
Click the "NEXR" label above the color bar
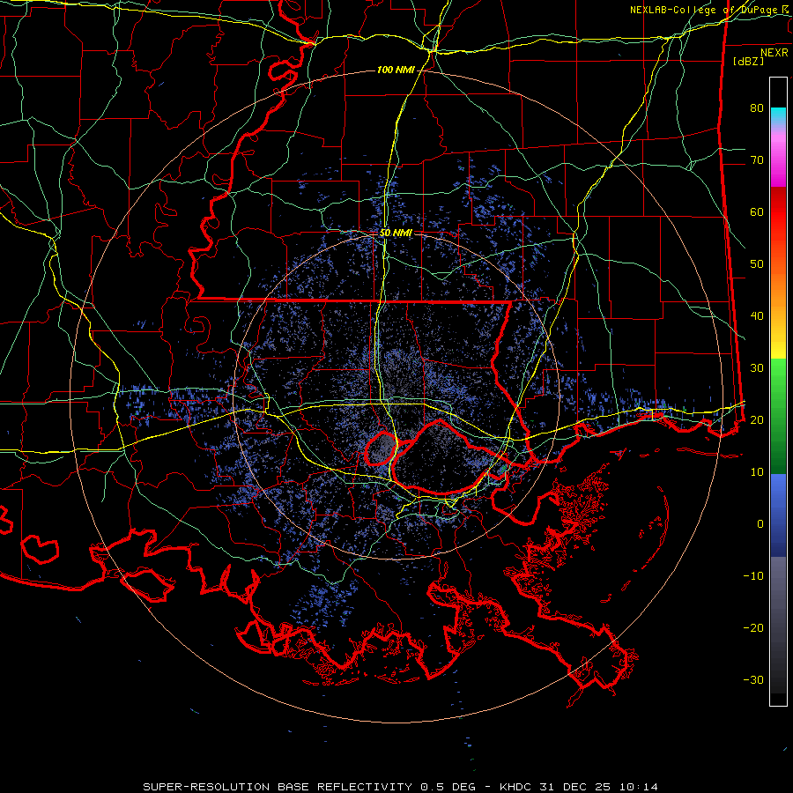click(774, 53)
